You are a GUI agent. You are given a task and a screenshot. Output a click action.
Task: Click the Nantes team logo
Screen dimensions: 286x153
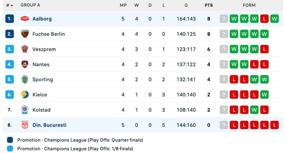tap(25, 64)
